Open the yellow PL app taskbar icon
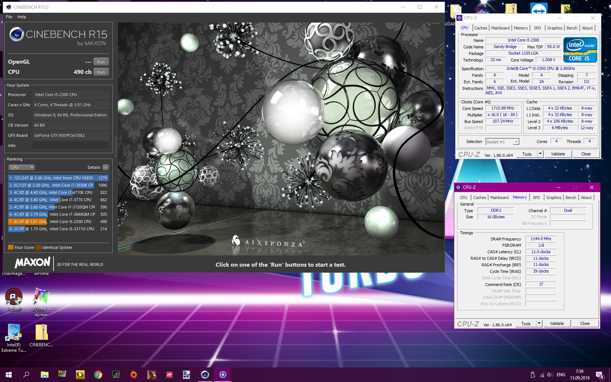This screenshot has height=382, width=611. pos(80,374)
